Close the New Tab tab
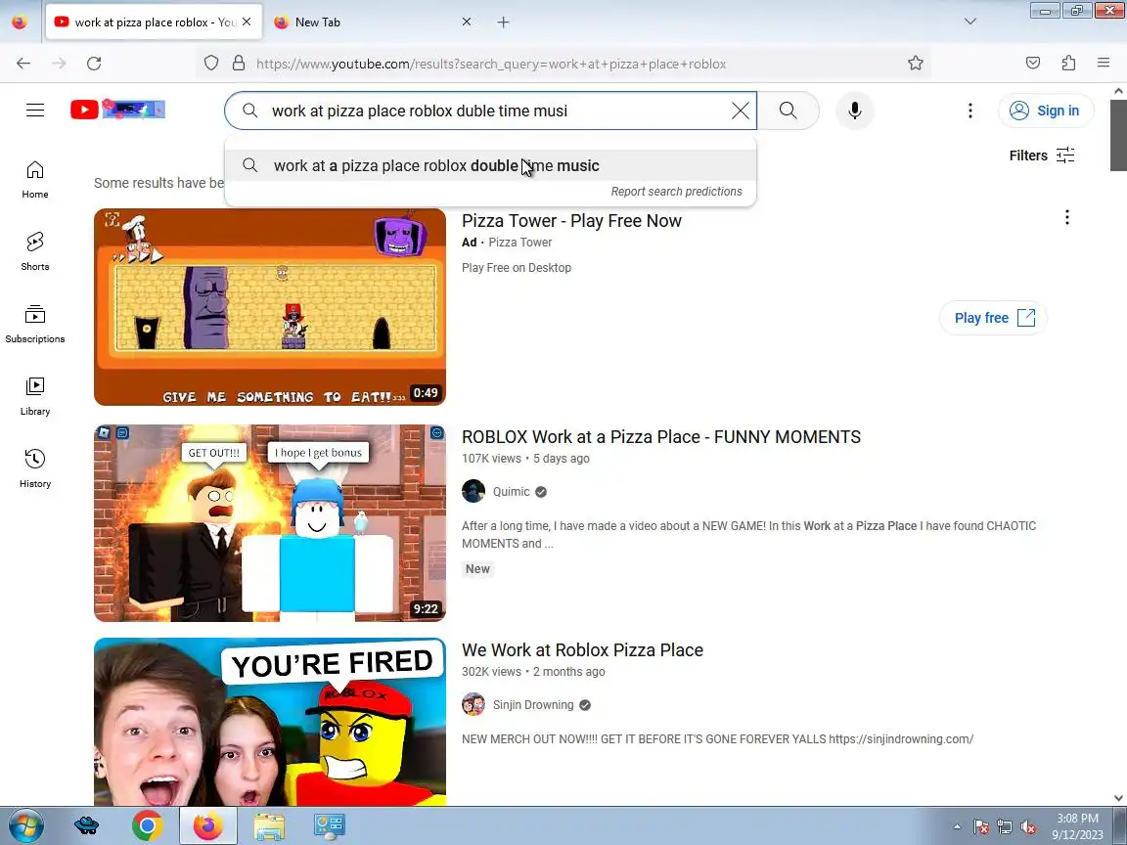The height and width of the screenshot is (845, 1127). (x=467, y=22)
